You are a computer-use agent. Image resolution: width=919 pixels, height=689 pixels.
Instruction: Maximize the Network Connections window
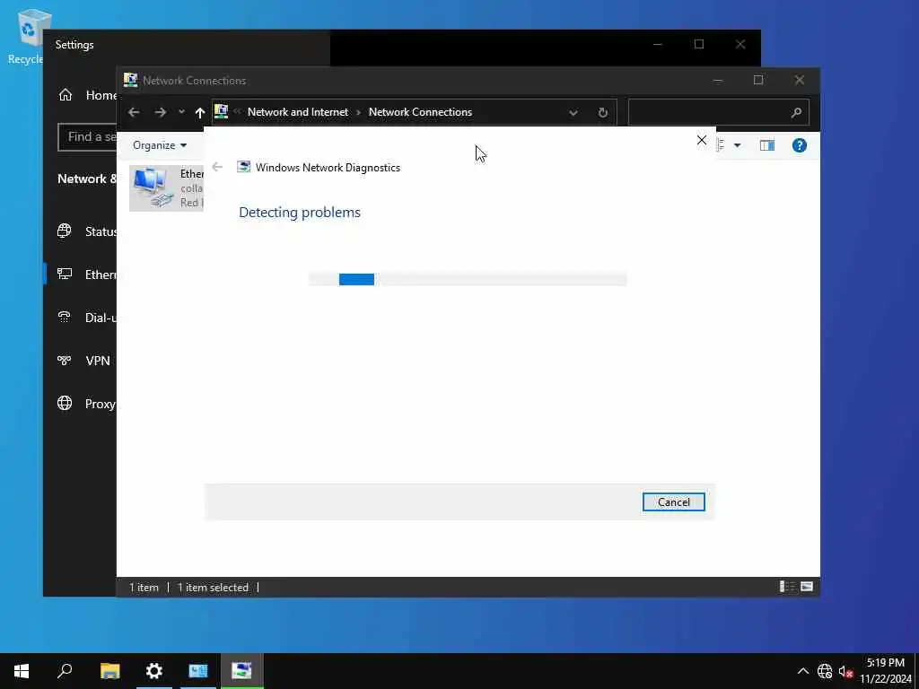758,80
